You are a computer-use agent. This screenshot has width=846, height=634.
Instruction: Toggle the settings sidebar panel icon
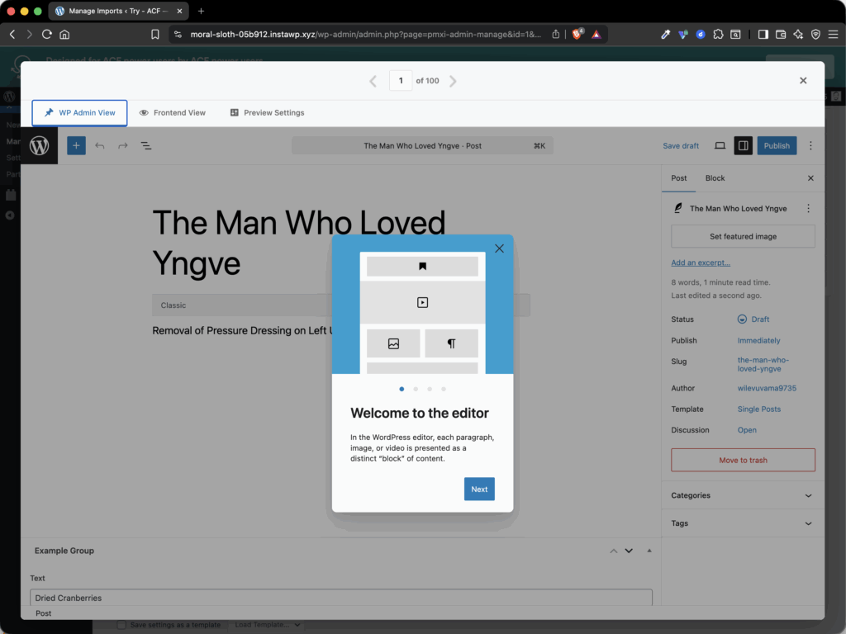[x=743, y=145]
